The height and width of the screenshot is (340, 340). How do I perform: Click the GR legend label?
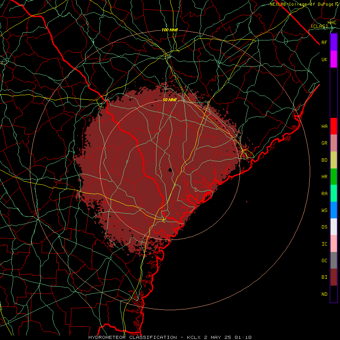coord(324,143)
